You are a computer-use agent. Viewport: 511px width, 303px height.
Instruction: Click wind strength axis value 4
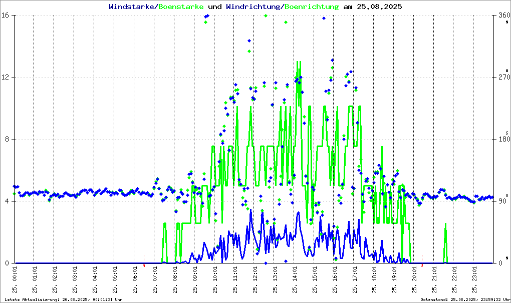pyautogui.click(x=6, y=201)
